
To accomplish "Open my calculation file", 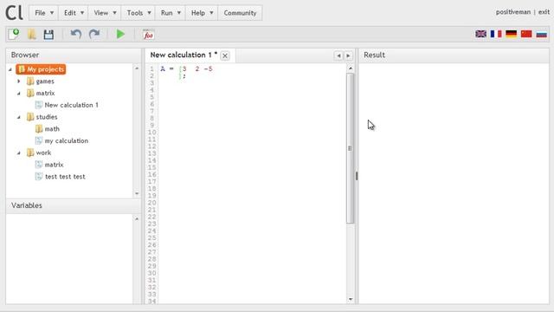I will coord(66,140).
